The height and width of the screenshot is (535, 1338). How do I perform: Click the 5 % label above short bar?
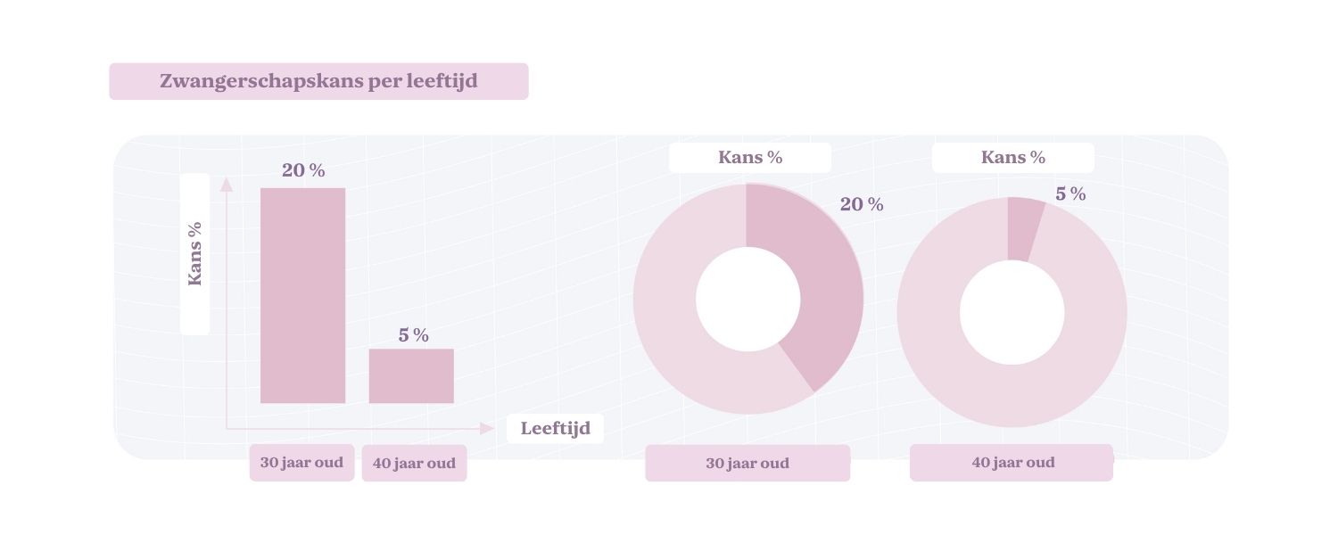coord(413,335)
